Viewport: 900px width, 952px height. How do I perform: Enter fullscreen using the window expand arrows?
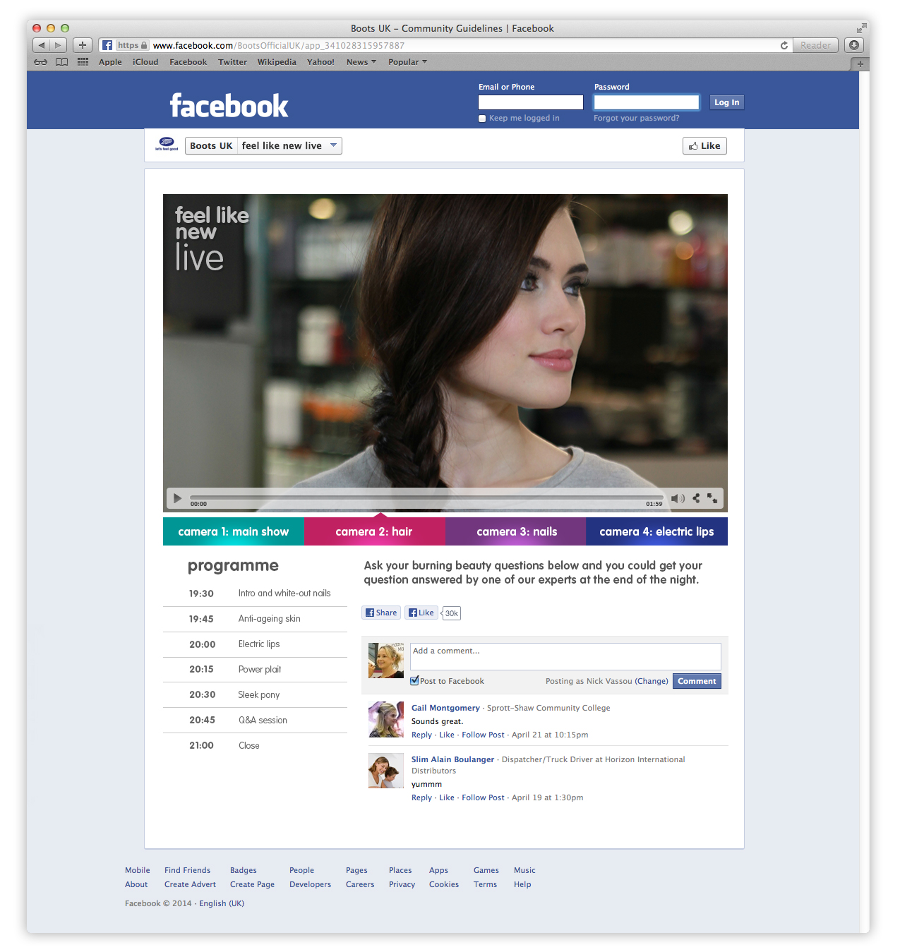pos(861,28)
